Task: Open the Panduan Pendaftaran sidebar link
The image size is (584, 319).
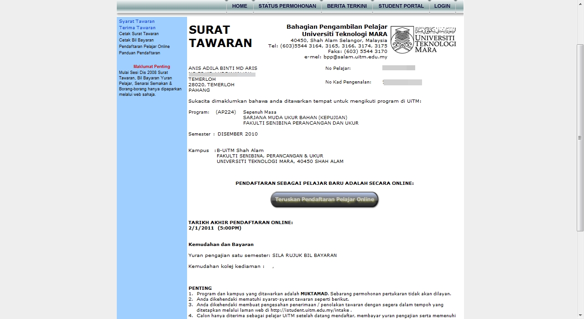Action: pos(140,53)
